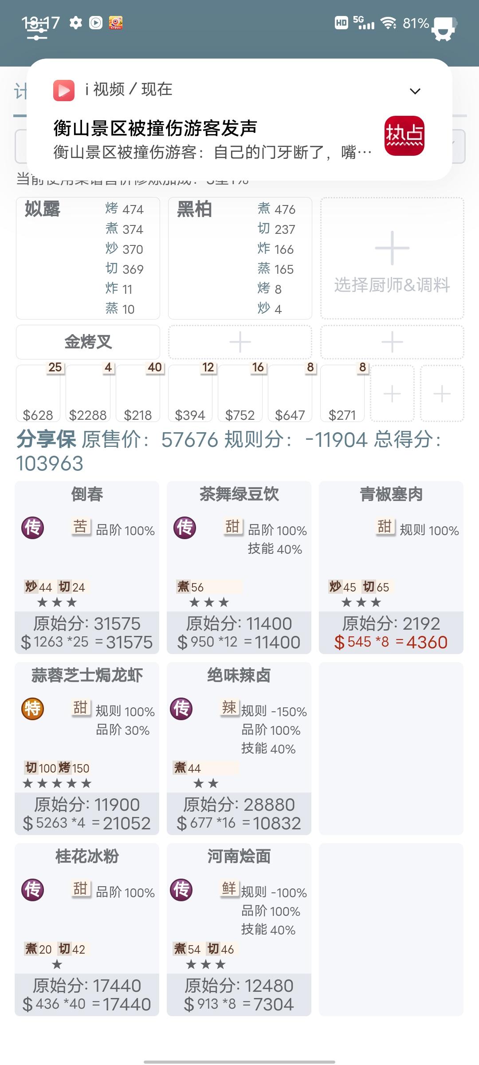Tap the 传 badge on 倒春 card

[33, 528]
